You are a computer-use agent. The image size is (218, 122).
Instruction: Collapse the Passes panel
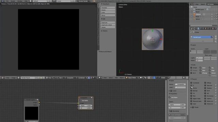pyautogui.click(x=194, y=79)
